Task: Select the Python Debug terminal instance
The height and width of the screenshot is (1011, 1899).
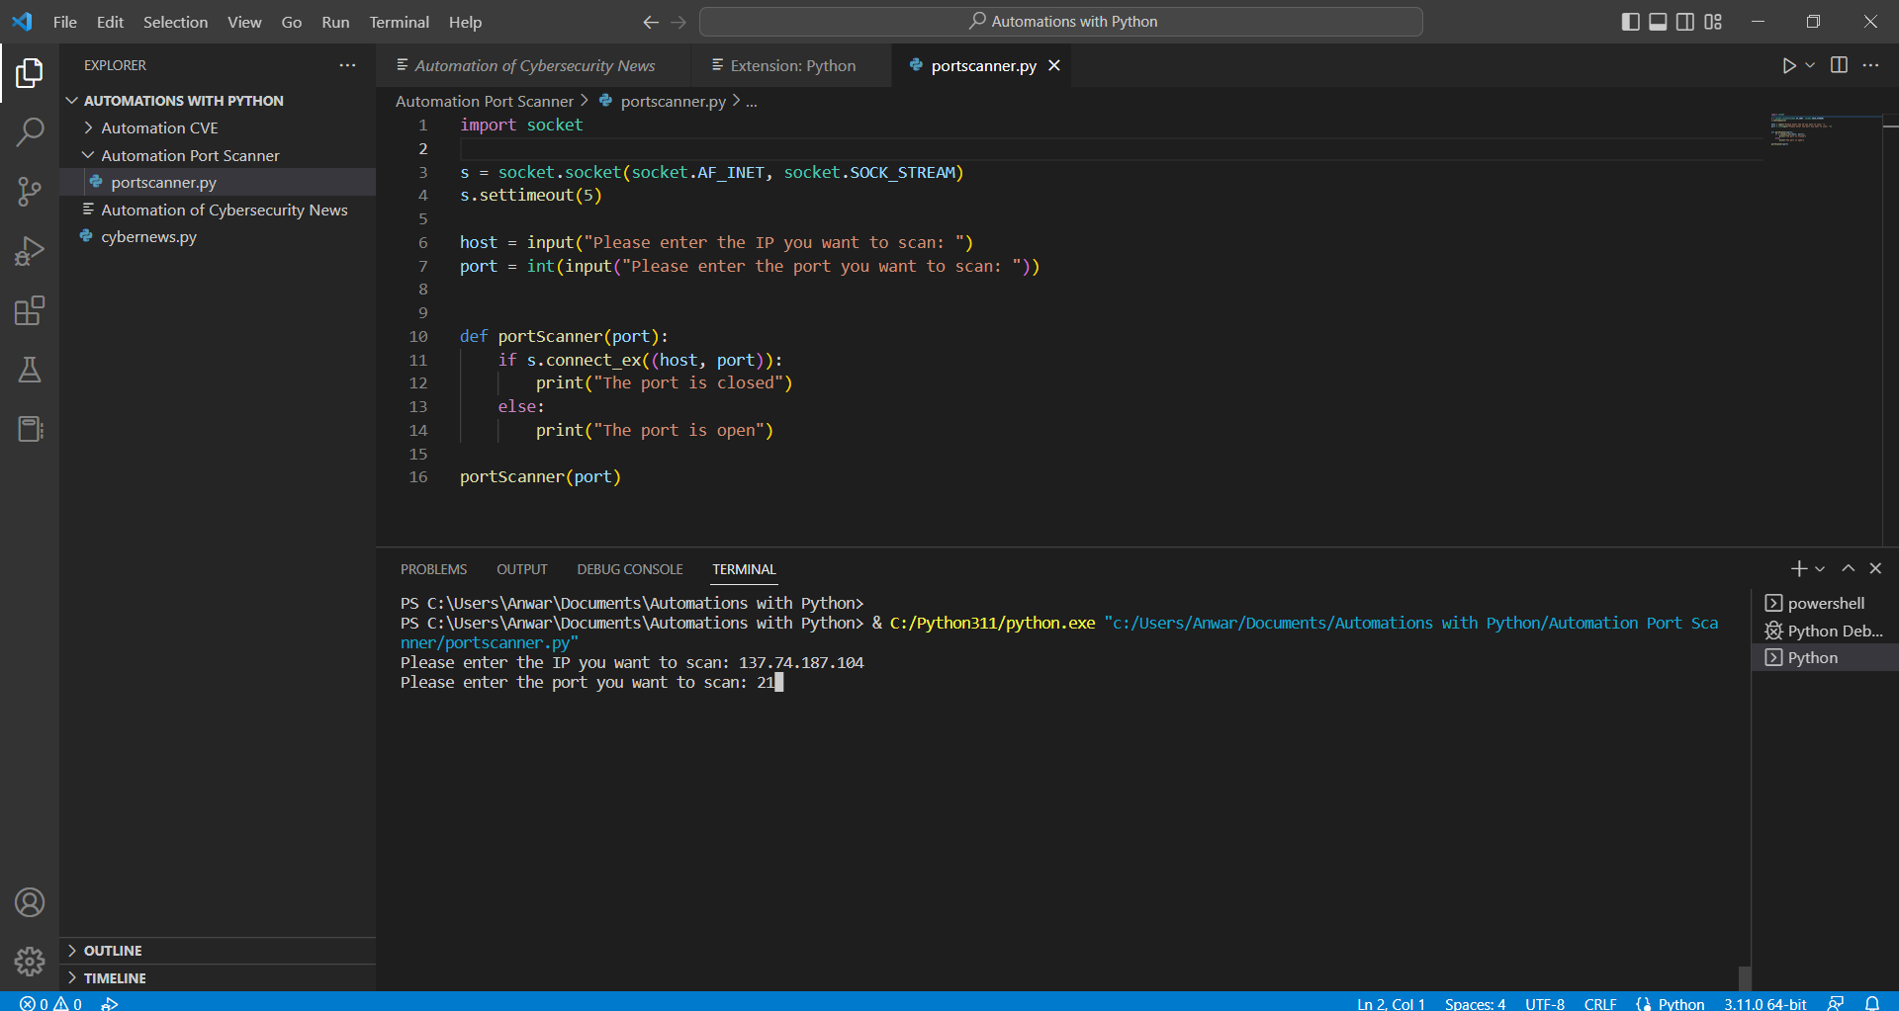Action: pyautogui.click(x=1825, y=631)
